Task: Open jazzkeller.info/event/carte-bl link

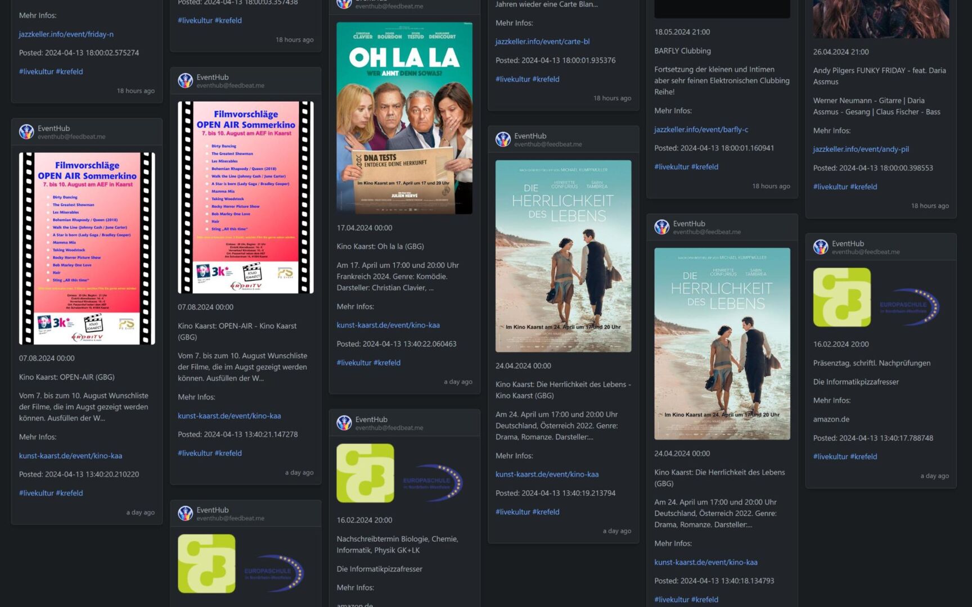Action: 543,42
